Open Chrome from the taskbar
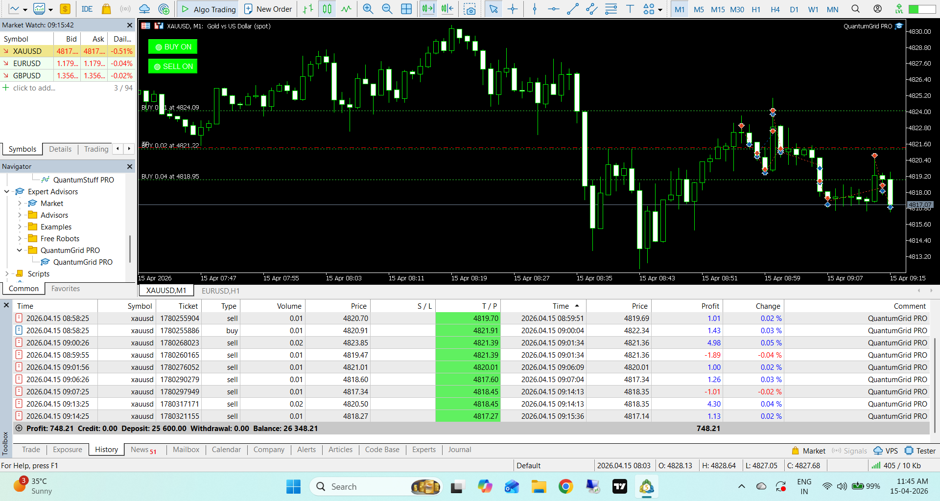 pos(566,486)
